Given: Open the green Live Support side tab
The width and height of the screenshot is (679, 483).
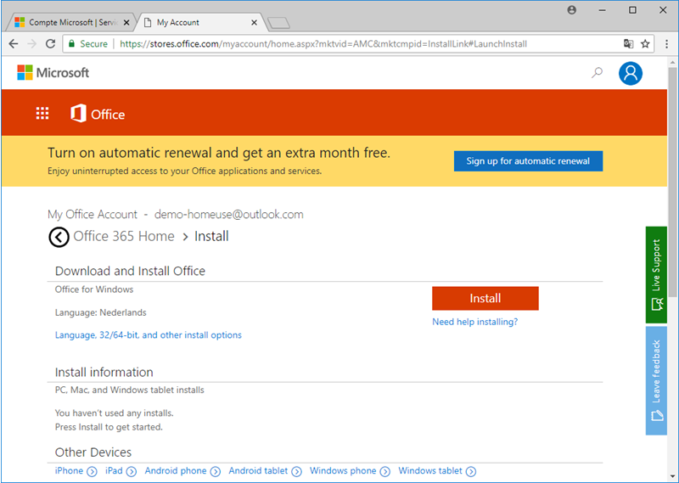Looking at the screenshot, I should [656, 275].
